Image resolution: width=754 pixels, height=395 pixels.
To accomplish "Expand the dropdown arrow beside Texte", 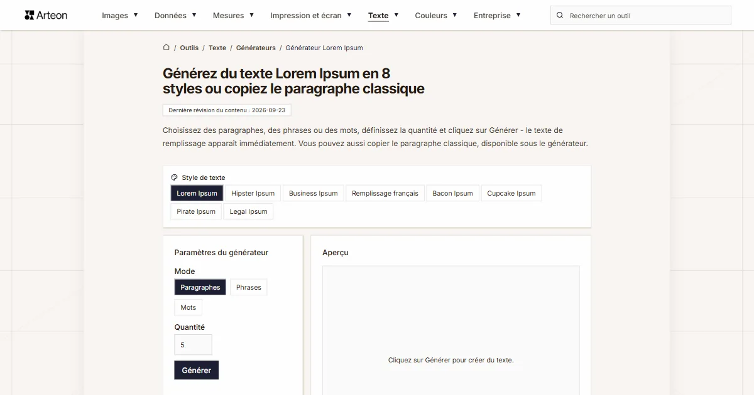I will tap(396, 15).
